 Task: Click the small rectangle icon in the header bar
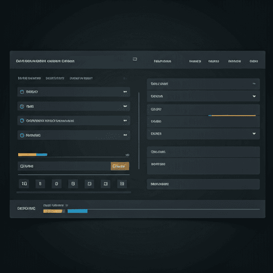pos(135,59)
